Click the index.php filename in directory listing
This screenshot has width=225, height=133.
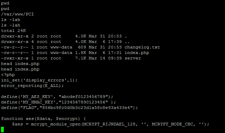click(x=137, y=53)
